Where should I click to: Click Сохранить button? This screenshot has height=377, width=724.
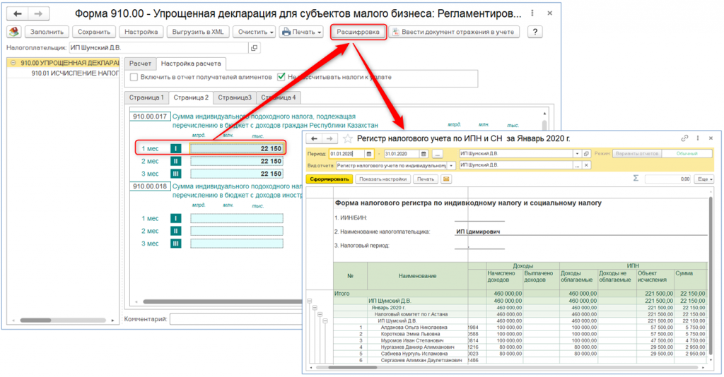point(94,32)
